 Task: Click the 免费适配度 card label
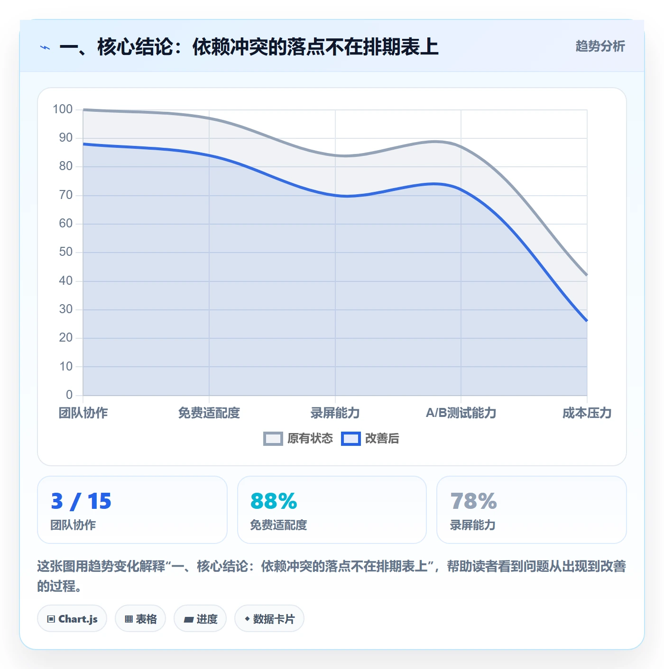tap(278, 525)
